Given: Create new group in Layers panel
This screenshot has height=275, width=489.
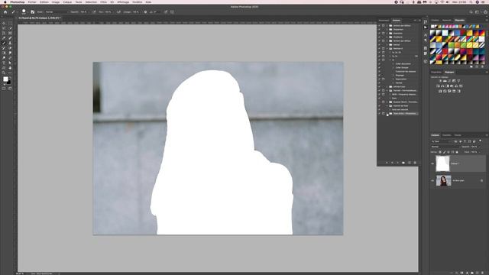Looking at the screenshot, I should coord(472,273).
